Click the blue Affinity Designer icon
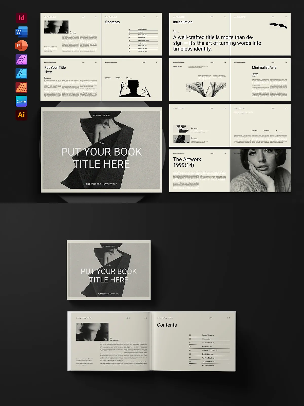This screenshot has height=406, width=304. point(21,74)
